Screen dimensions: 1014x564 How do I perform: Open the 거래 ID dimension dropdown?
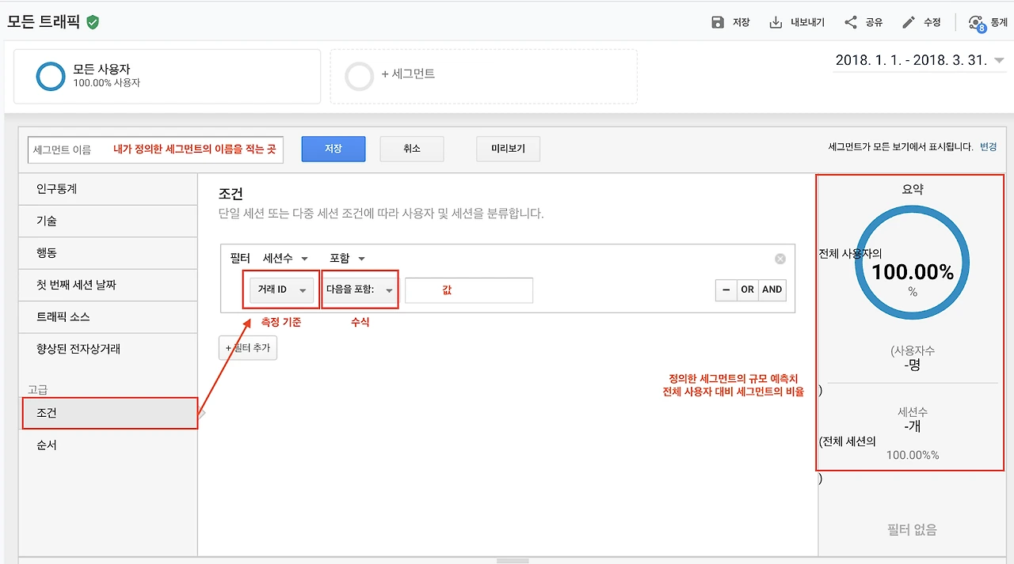coord(281,290)
